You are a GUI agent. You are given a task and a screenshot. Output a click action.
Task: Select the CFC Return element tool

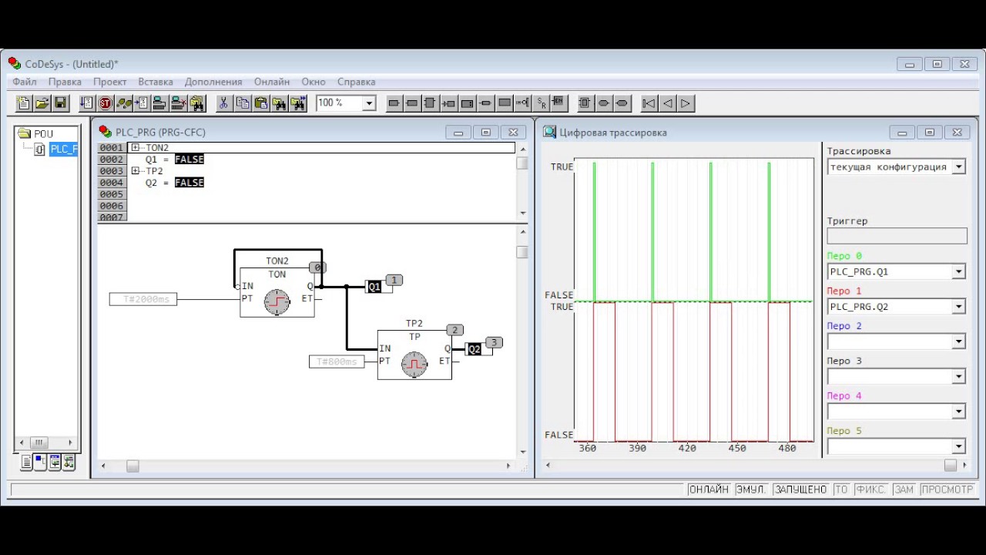[485, 103]
